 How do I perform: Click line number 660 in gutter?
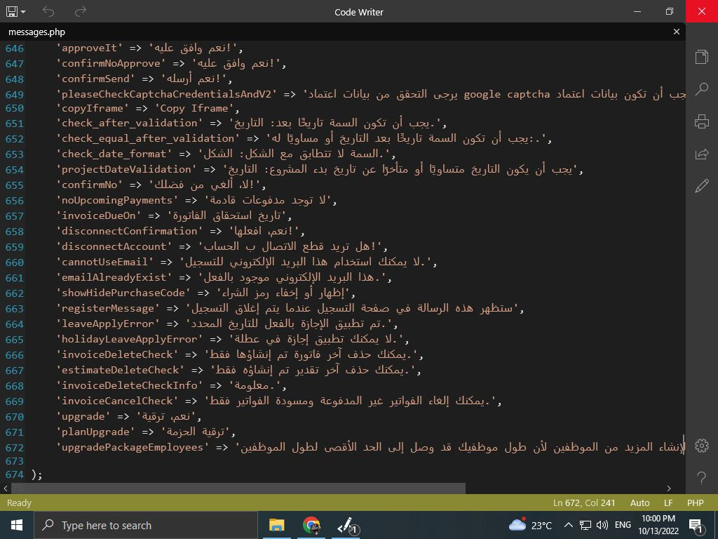coord(15,262)
